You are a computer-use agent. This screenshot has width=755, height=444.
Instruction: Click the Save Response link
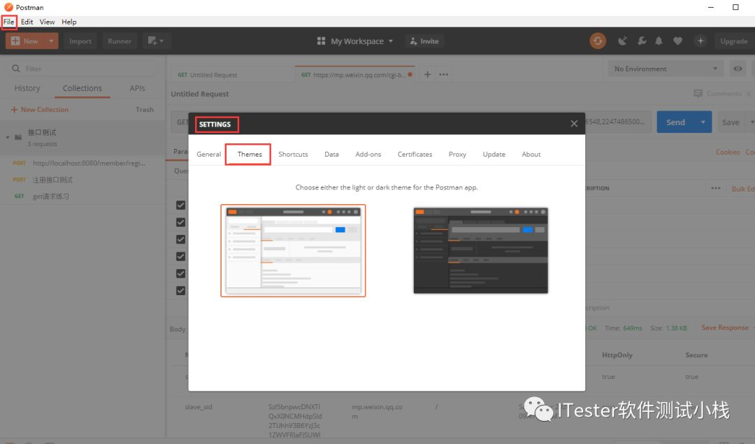point(725,327)
